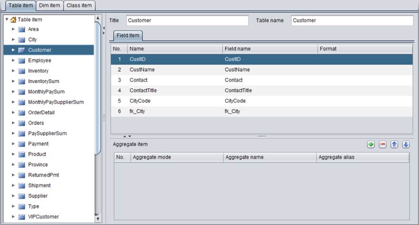419x225 pixels.
Task: Click the move up arrow icon
Action: [394, 144]
